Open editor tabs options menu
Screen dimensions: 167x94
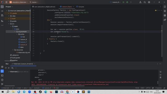[160, 7]
